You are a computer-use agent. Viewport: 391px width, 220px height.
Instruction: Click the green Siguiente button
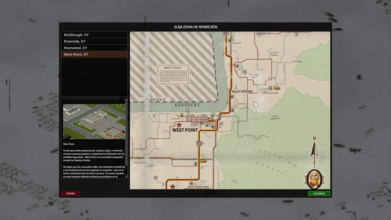[x=319, y=193]
